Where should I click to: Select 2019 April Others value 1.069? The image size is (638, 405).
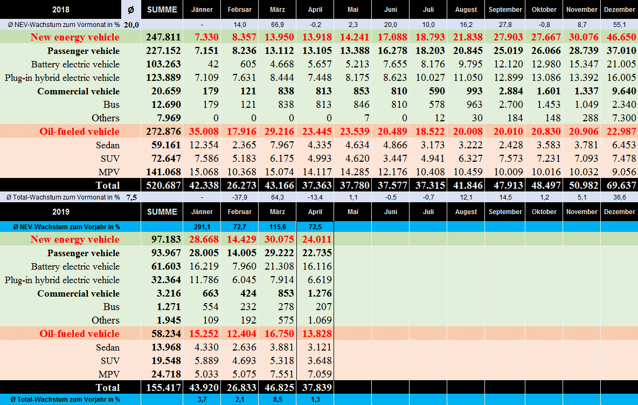click(x=320, y=320)
